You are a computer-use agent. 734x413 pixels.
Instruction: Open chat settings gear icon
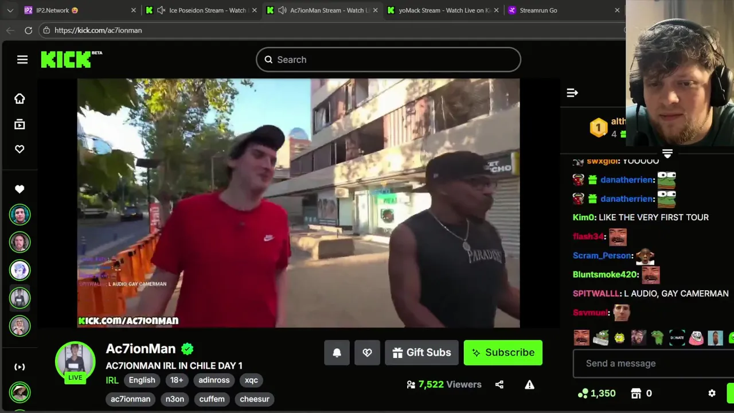click(712, 393)
